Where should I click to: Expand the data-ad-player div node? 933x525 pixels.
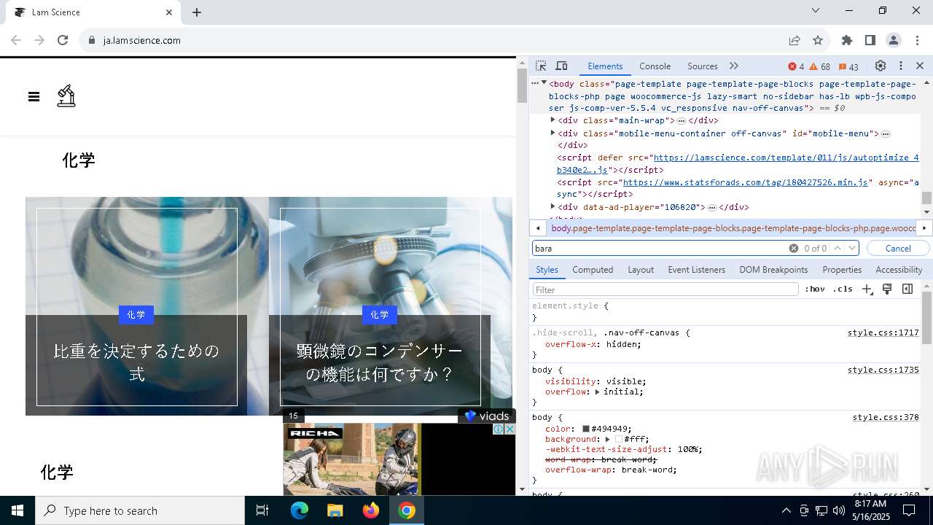click(553, 206)
